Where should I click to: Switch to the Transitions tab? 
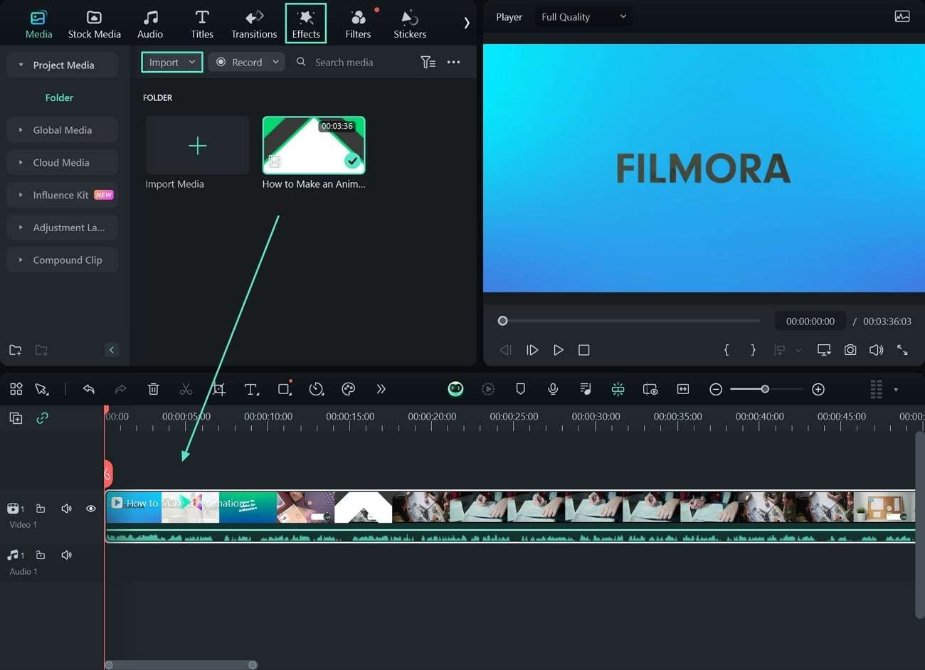pos(254,24)
